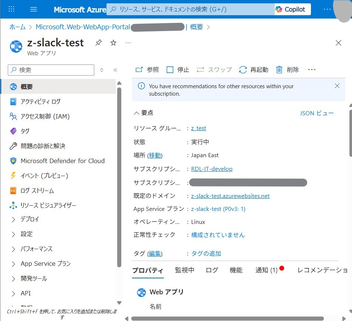Click the sidebar scrollbar up arrow
The image size is (352, 321).
(119, 83)
